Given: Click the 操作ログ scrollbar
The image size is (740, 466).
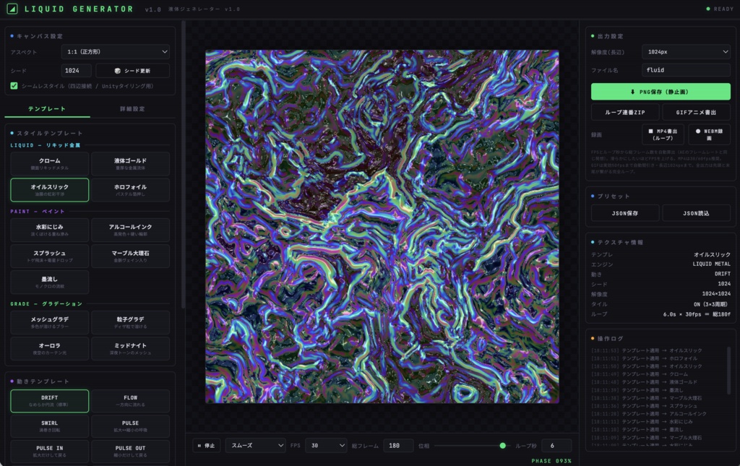Looking at the screenshot, I should click(728, 370).
